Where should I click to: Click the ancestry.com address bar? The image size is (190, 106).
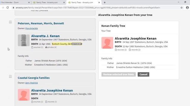click(x=88, y=8)
